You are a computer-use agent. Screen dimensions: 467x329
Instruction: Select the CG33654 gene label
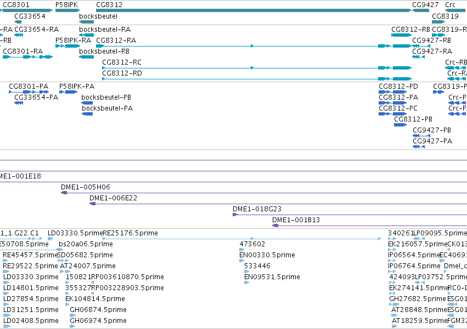point(30,16)
